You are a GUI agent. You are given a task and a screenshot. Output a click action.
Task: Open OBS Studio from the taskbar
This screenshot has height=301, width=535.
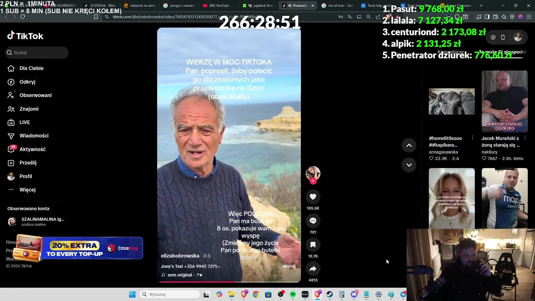[280, 294]
